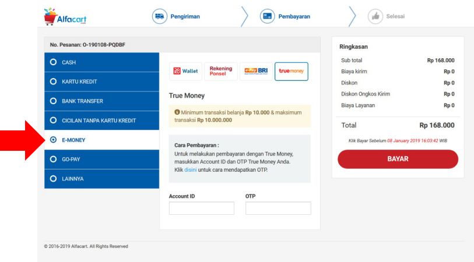The image size is (474, 262).
Task: Open the disini link for OTP instructions
Action: coord(191,169)
